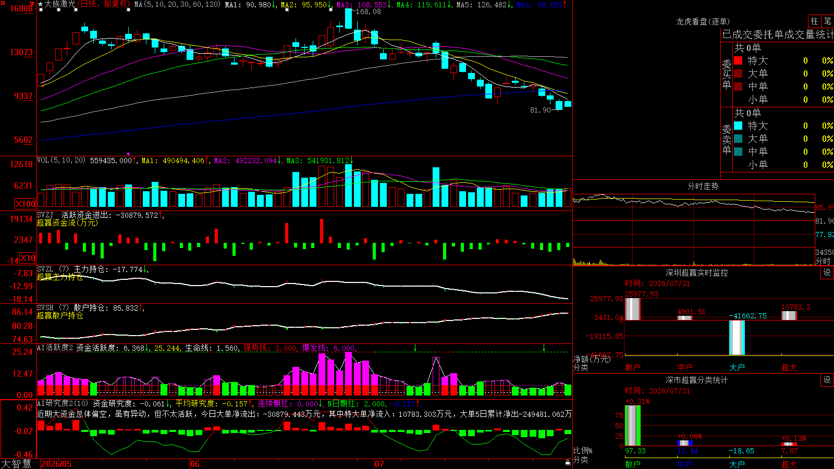Click the 06 month marker on timeline
834x469 pixels.
pyautogui.click(x=194, y=464)
